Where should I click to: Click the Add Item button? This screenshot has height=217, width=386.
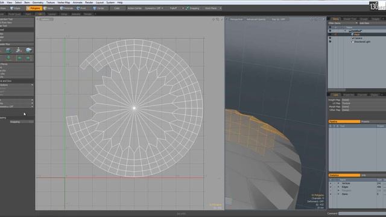coord(373,23)
